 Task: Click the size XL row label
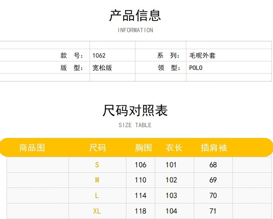coord(97,211)
